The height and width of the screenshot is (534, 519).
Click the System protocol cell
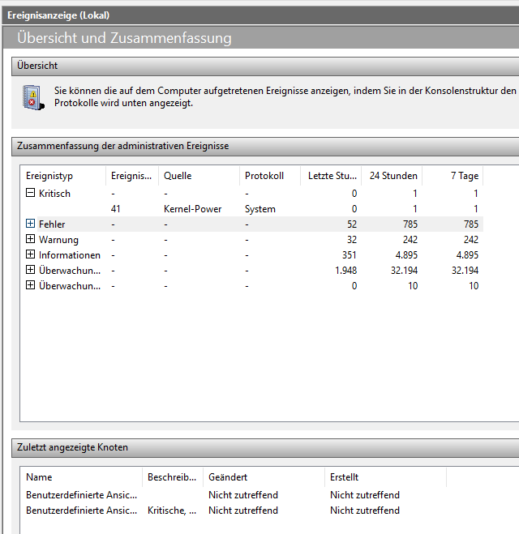click(260, 209)
